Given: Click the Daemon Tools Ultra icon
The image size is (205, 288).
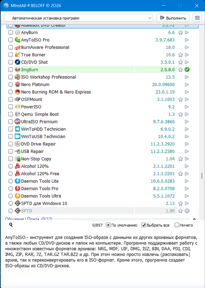Looking at the screenshot, I should 17,196.
